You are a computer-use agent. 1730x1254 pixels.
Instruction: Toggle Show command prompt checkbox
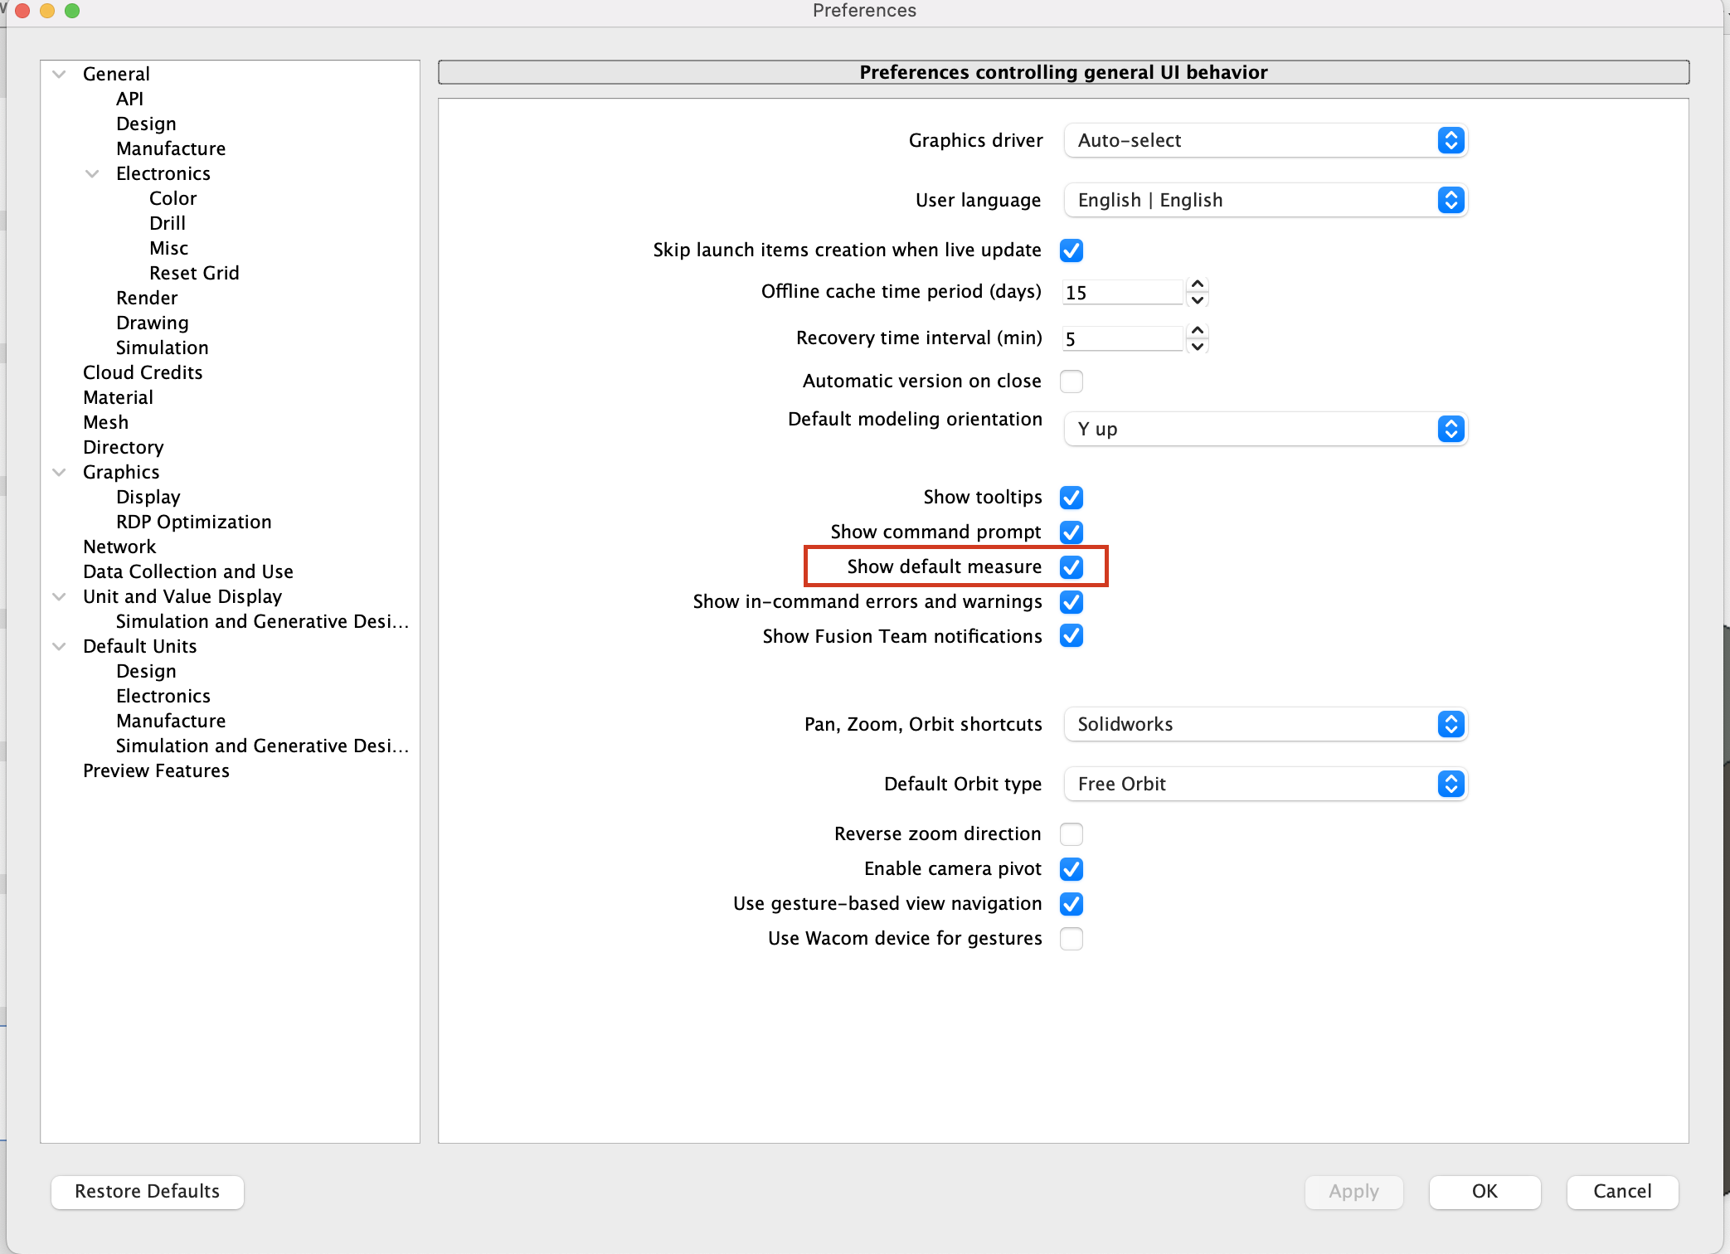tap(1071, 532)
